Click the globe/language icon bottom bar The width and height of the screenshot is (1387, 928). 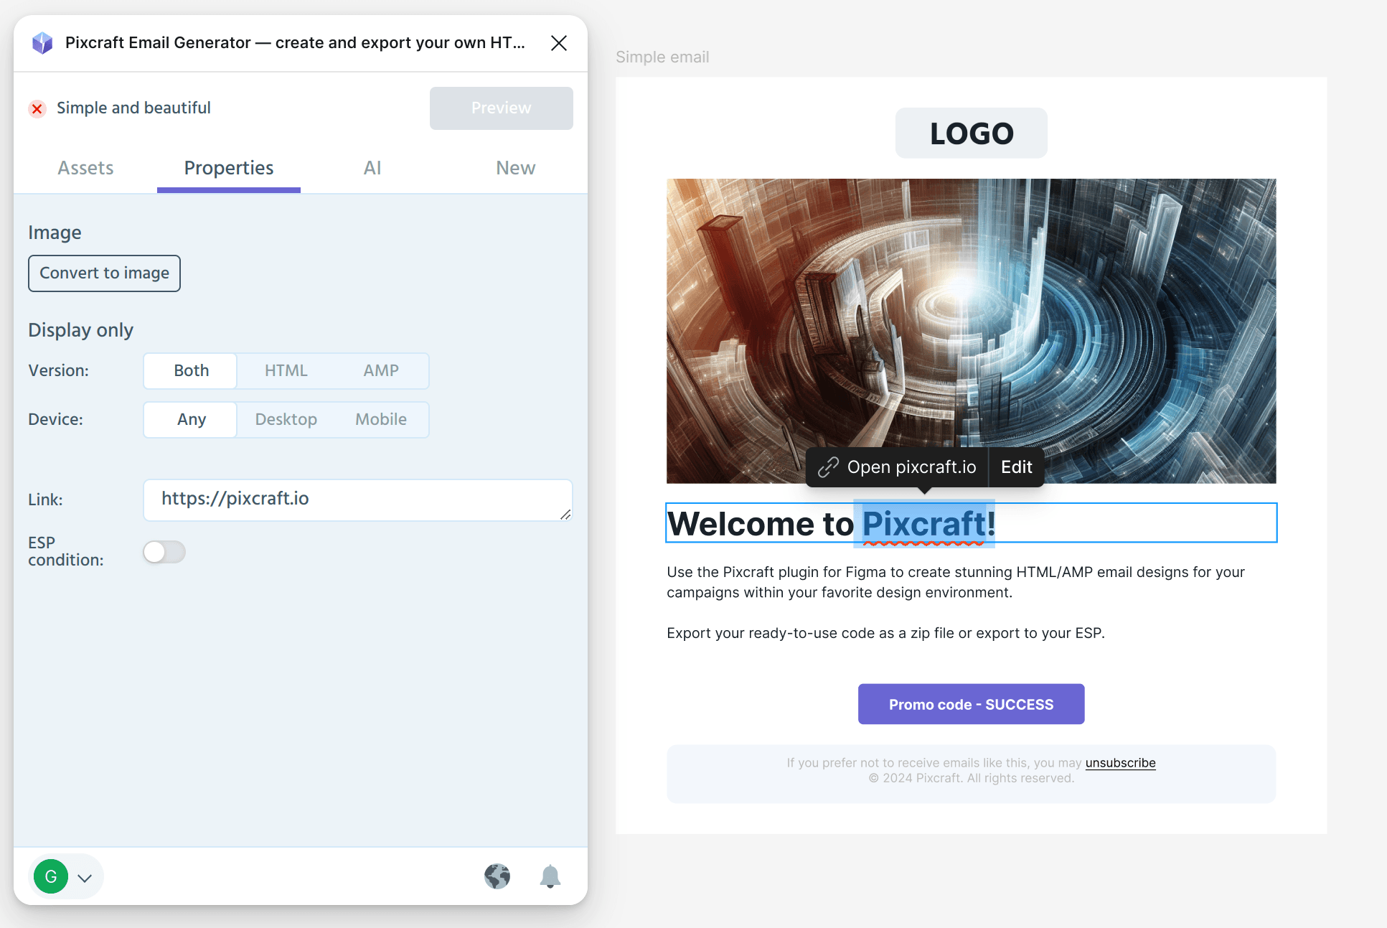497,876
